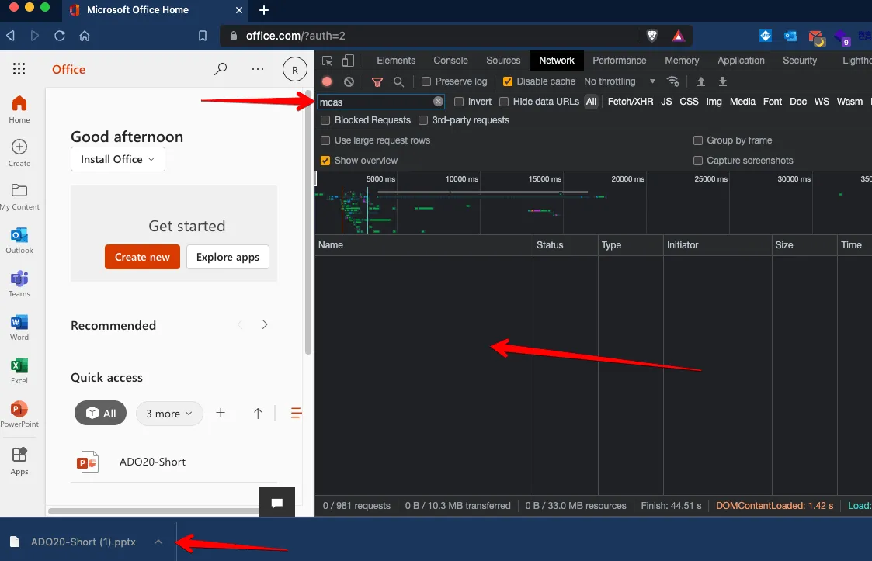Open the Office app launcher grid
Screen dimensions: 872x561
tap(19, 69)
